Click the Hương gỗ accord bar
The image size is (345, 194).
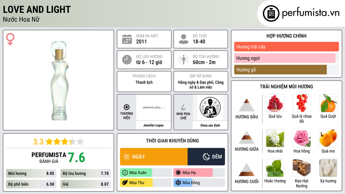point(286,70)
